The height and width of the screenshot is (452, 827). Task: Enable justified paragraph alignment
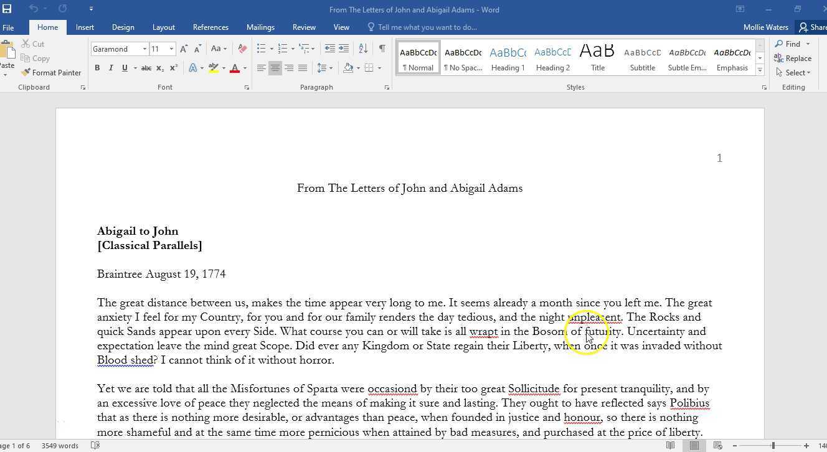point(303,68)
